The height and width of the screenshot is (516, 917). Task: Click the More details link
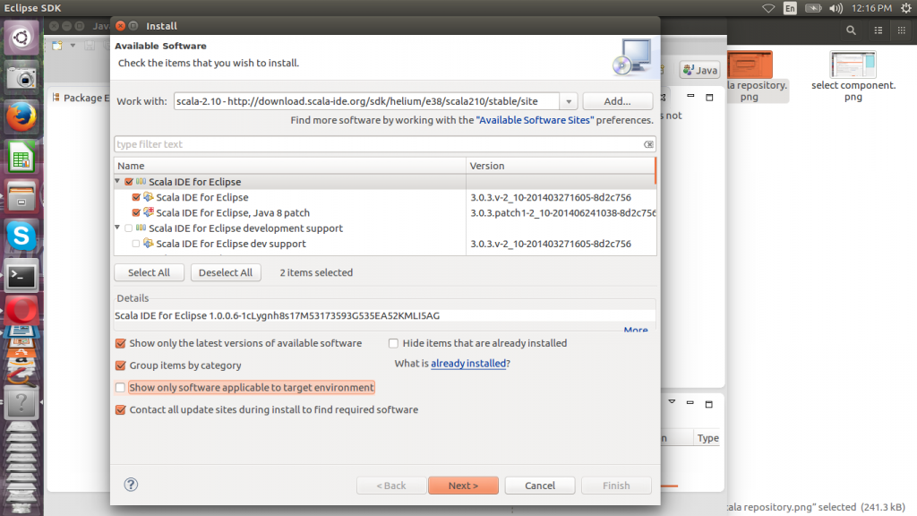coord(636,330)
